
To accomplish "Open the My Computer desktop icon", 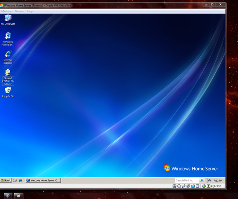I will tap(8, 20).
